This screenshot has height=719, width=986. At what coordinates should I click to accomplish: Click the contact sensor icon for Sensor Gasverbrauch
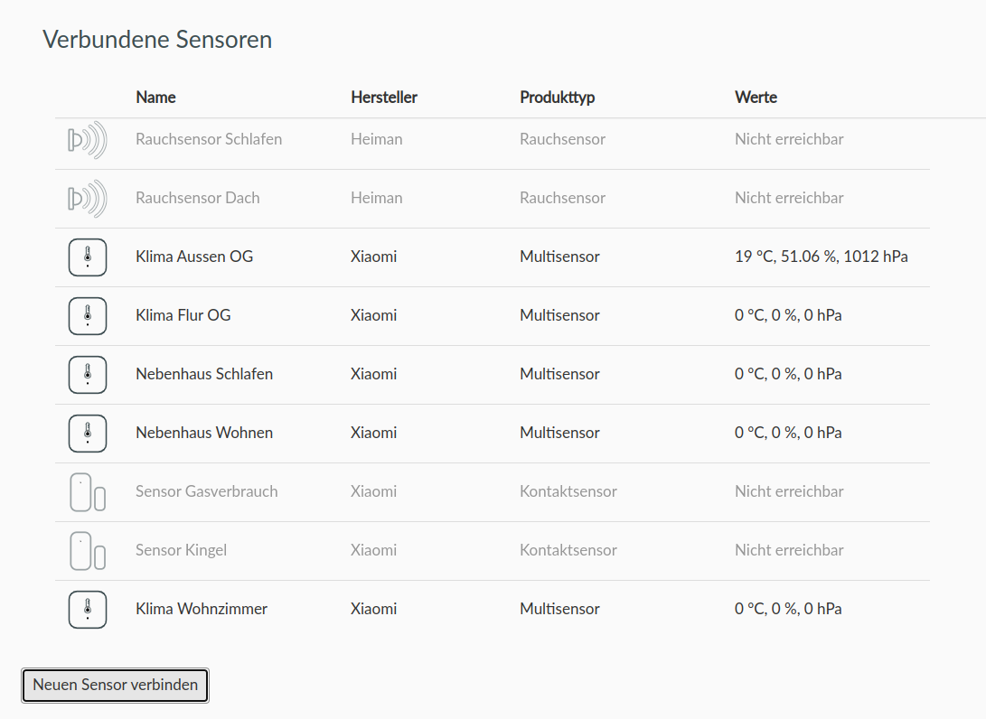(88, 492)
